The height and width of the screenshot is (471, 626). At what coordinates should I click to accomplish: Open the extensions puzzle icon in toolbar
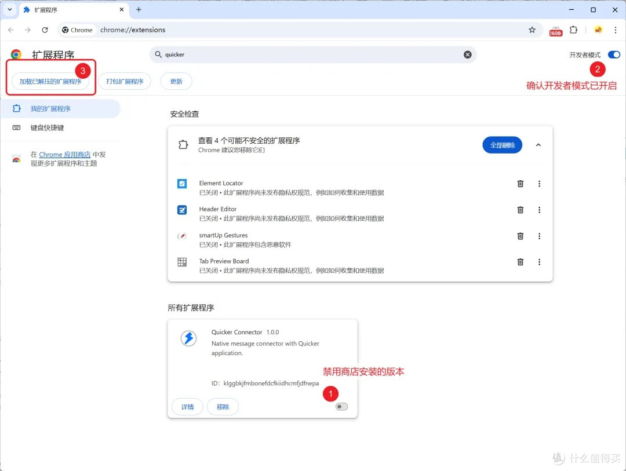[x=573, y=30]
